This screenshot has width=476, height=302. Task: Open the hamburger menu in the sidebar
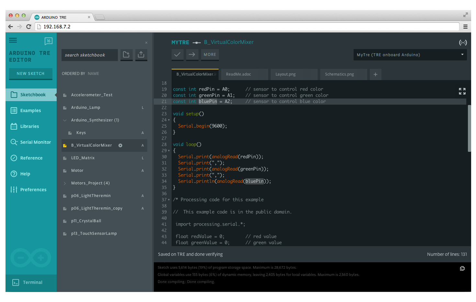(13, 40)
